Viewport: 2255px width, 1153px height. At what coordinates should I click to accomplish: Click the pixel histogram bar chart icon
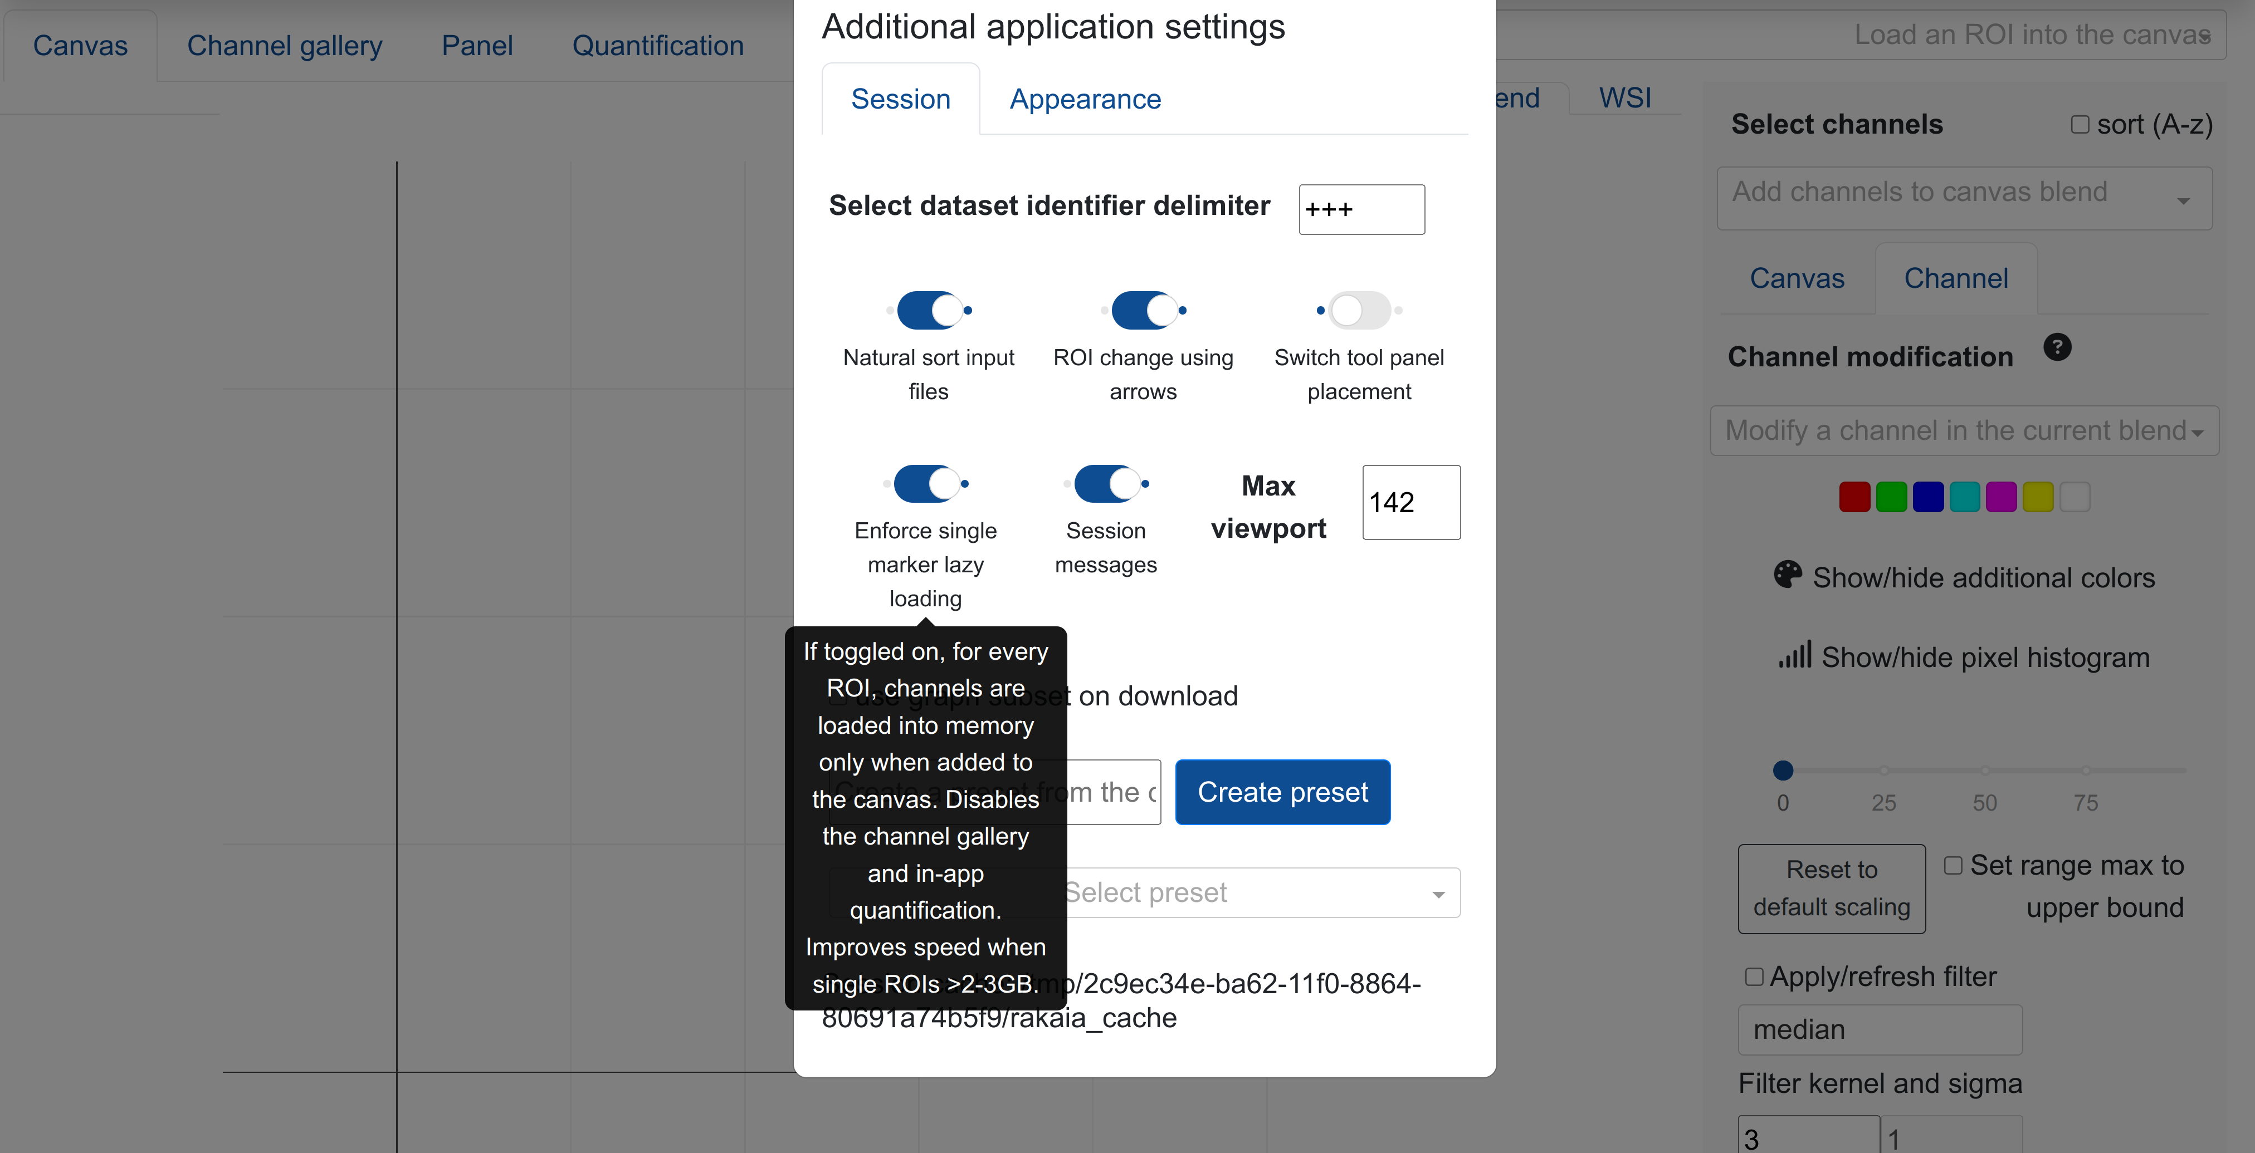[x=1794, y=655]
